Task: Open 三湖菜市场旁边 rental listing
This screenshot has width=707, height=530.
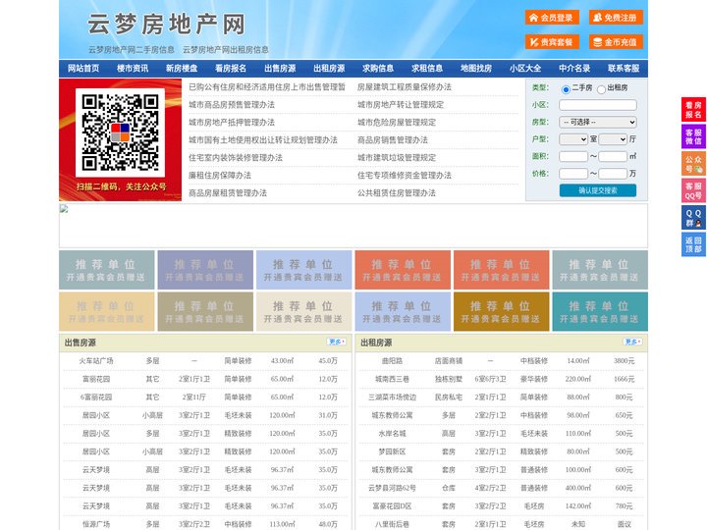Action: coord(392,397)
